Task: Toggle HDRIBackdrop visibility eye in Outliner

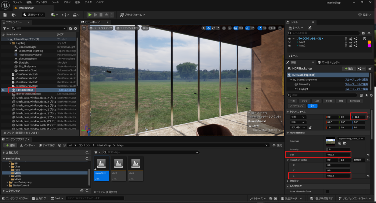Action: point(3,90)
